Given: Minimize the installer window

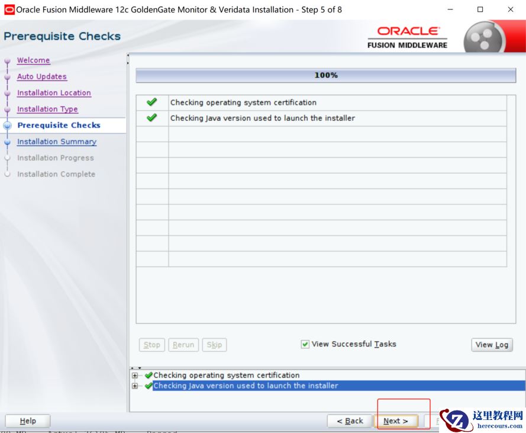Looking at the screenshot, I should click(450, 9).
